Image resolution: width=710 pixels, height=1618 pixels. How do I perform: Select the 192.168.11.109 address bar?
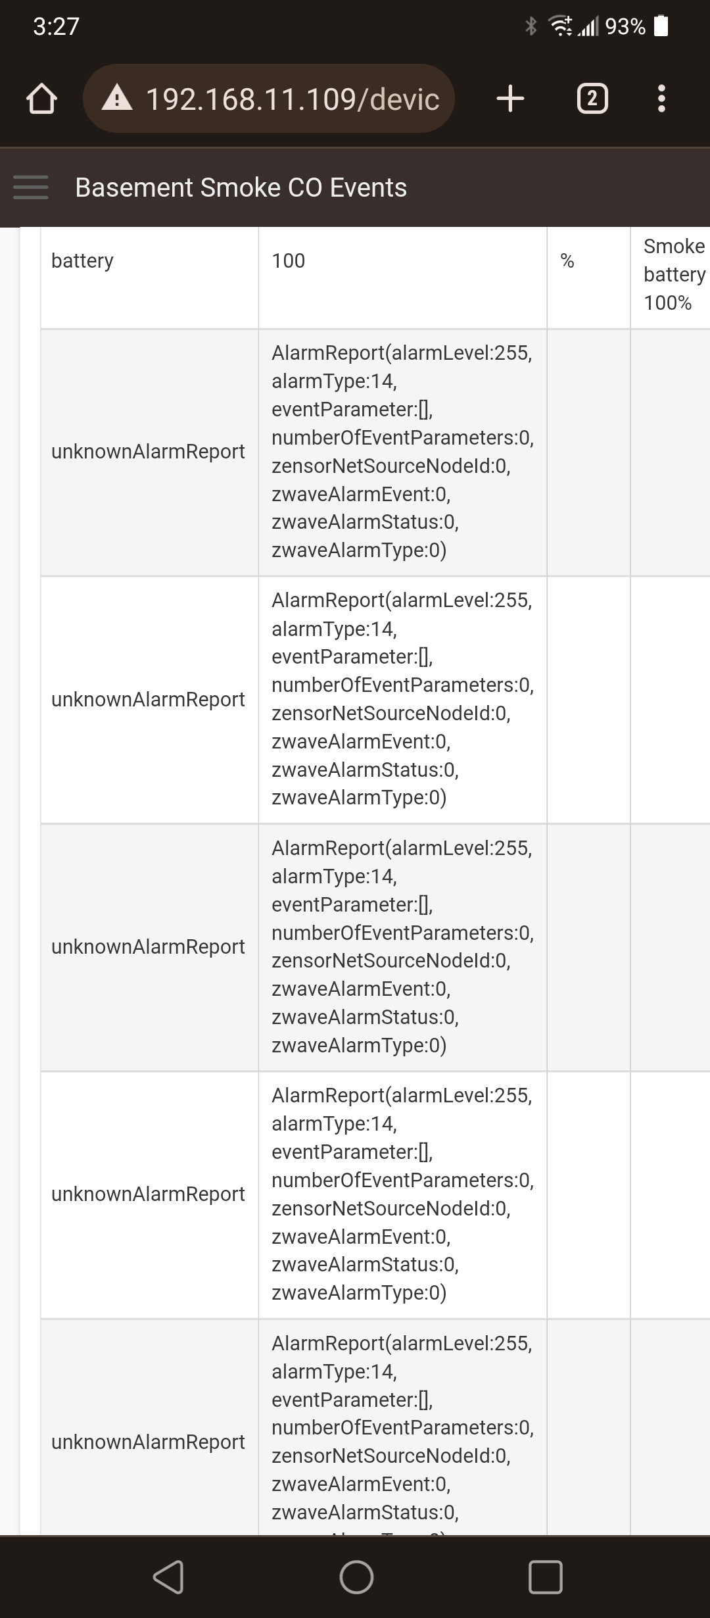coord(268,99)
